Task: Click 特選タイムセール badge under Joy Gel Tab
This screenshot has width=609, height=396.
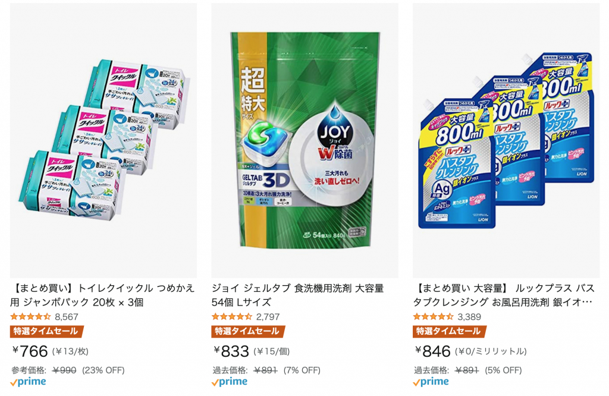Action: (247, 332)
